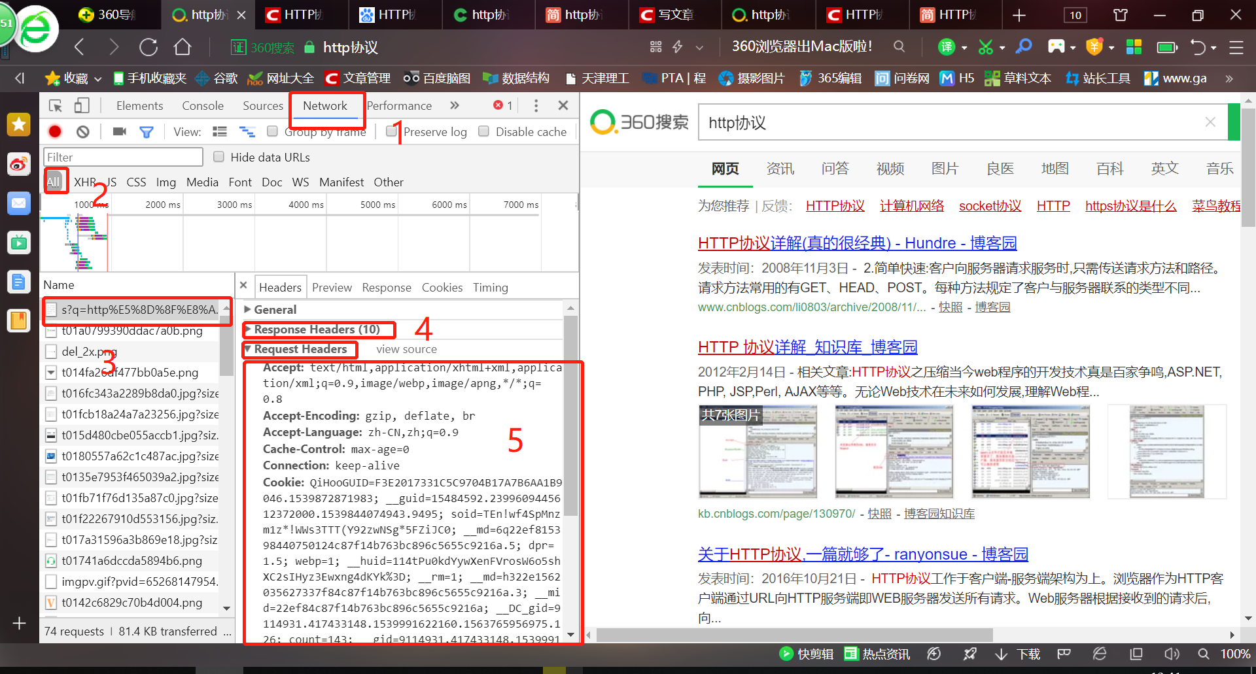Open the Preview tab of request
1256x674 pixels.
pos(332,288)
